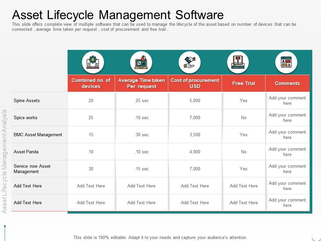Select the .30 sec cell for BMC Asset Management
The width and height of the screenshot is (321, 241).
pyautogui.click(x=141, y=135)
